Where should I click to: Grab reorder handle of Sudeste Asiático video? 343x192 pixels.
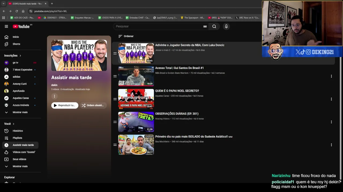click(115, 145)
